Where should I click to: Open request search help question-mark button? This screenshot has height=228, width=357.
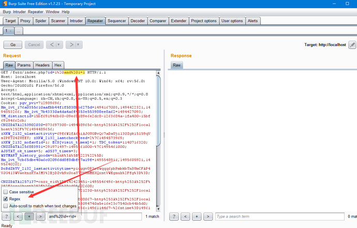coord(6,217)
